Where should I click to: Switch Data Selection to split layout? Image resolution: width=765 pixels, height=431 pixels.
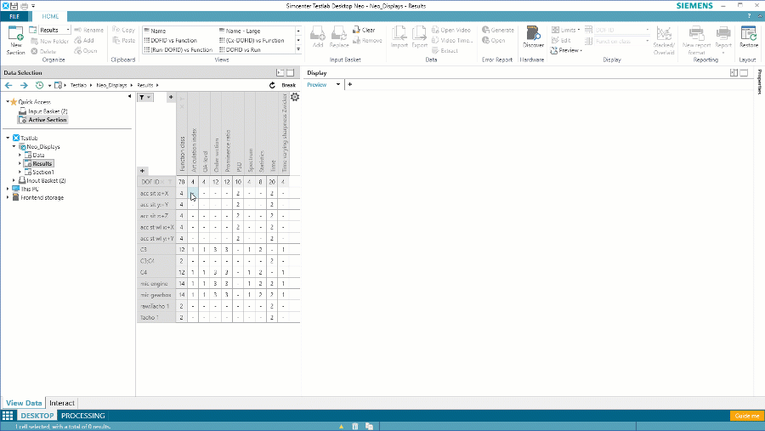click(280, 73)
